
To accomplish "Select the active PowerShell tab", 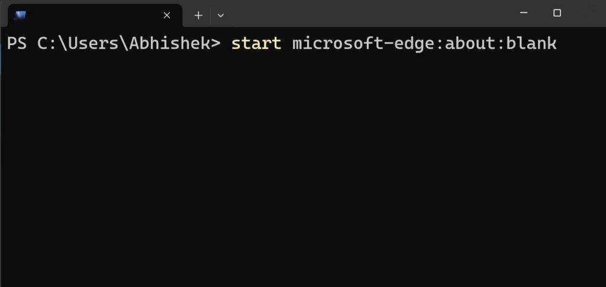I will (x=95, y=15).
